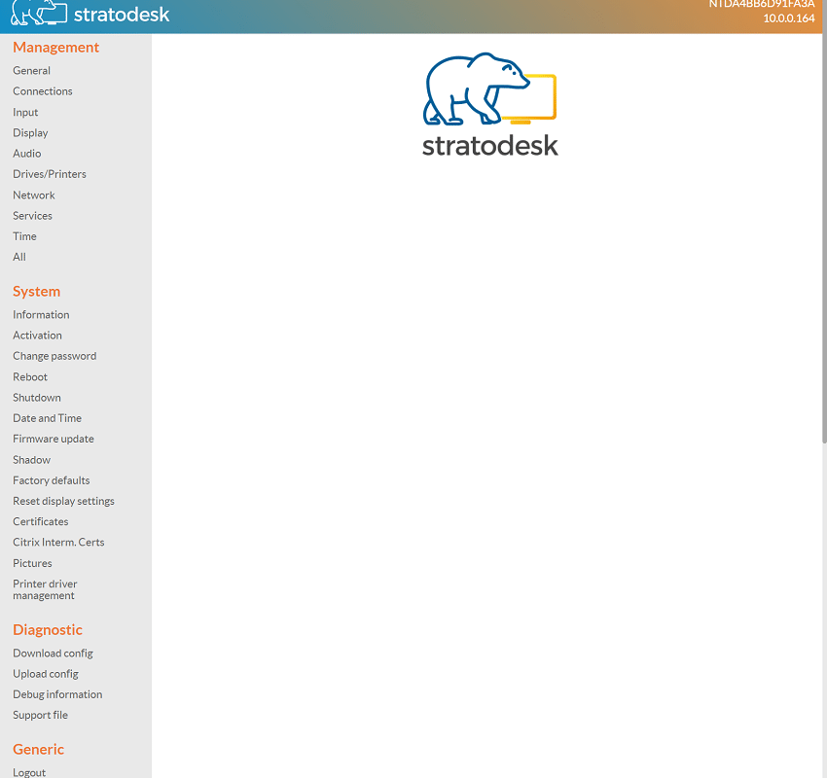Go to Network settings

pos(34,195)
